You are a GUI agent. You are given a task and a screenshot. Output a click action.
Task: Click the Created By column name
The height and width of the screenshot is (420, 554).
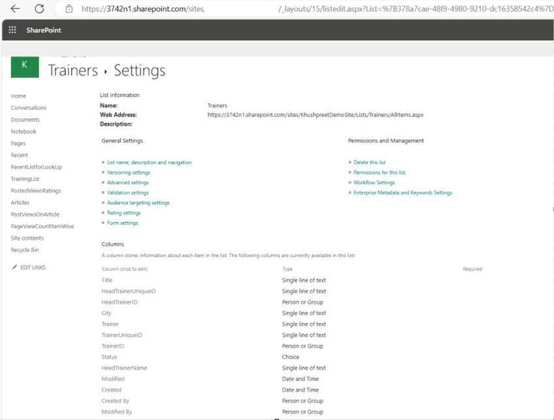coord(115,401)
